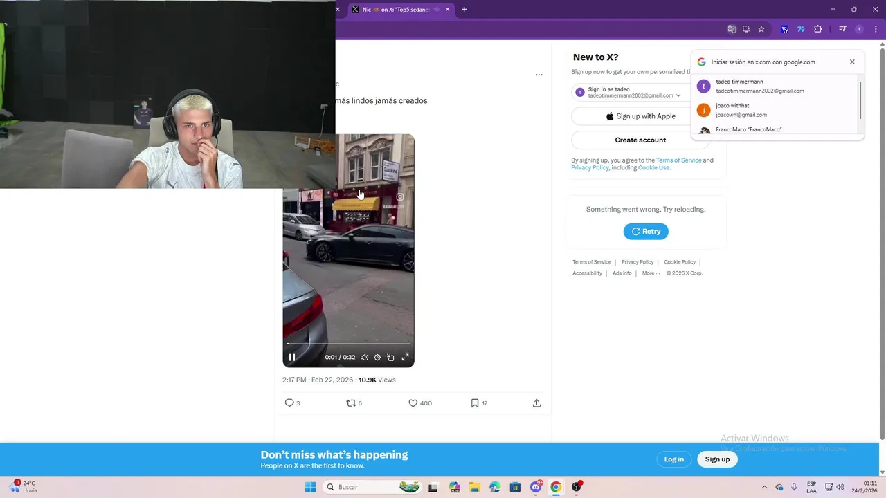This screenshot has height=498, width=886.
Task: Open footer Cookie Policy link
Action: click(x=680, y=262)
